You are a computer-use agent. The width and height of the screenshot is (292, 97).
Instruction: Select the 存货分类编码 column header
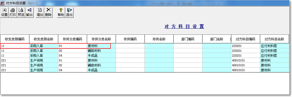click(73, 39)
